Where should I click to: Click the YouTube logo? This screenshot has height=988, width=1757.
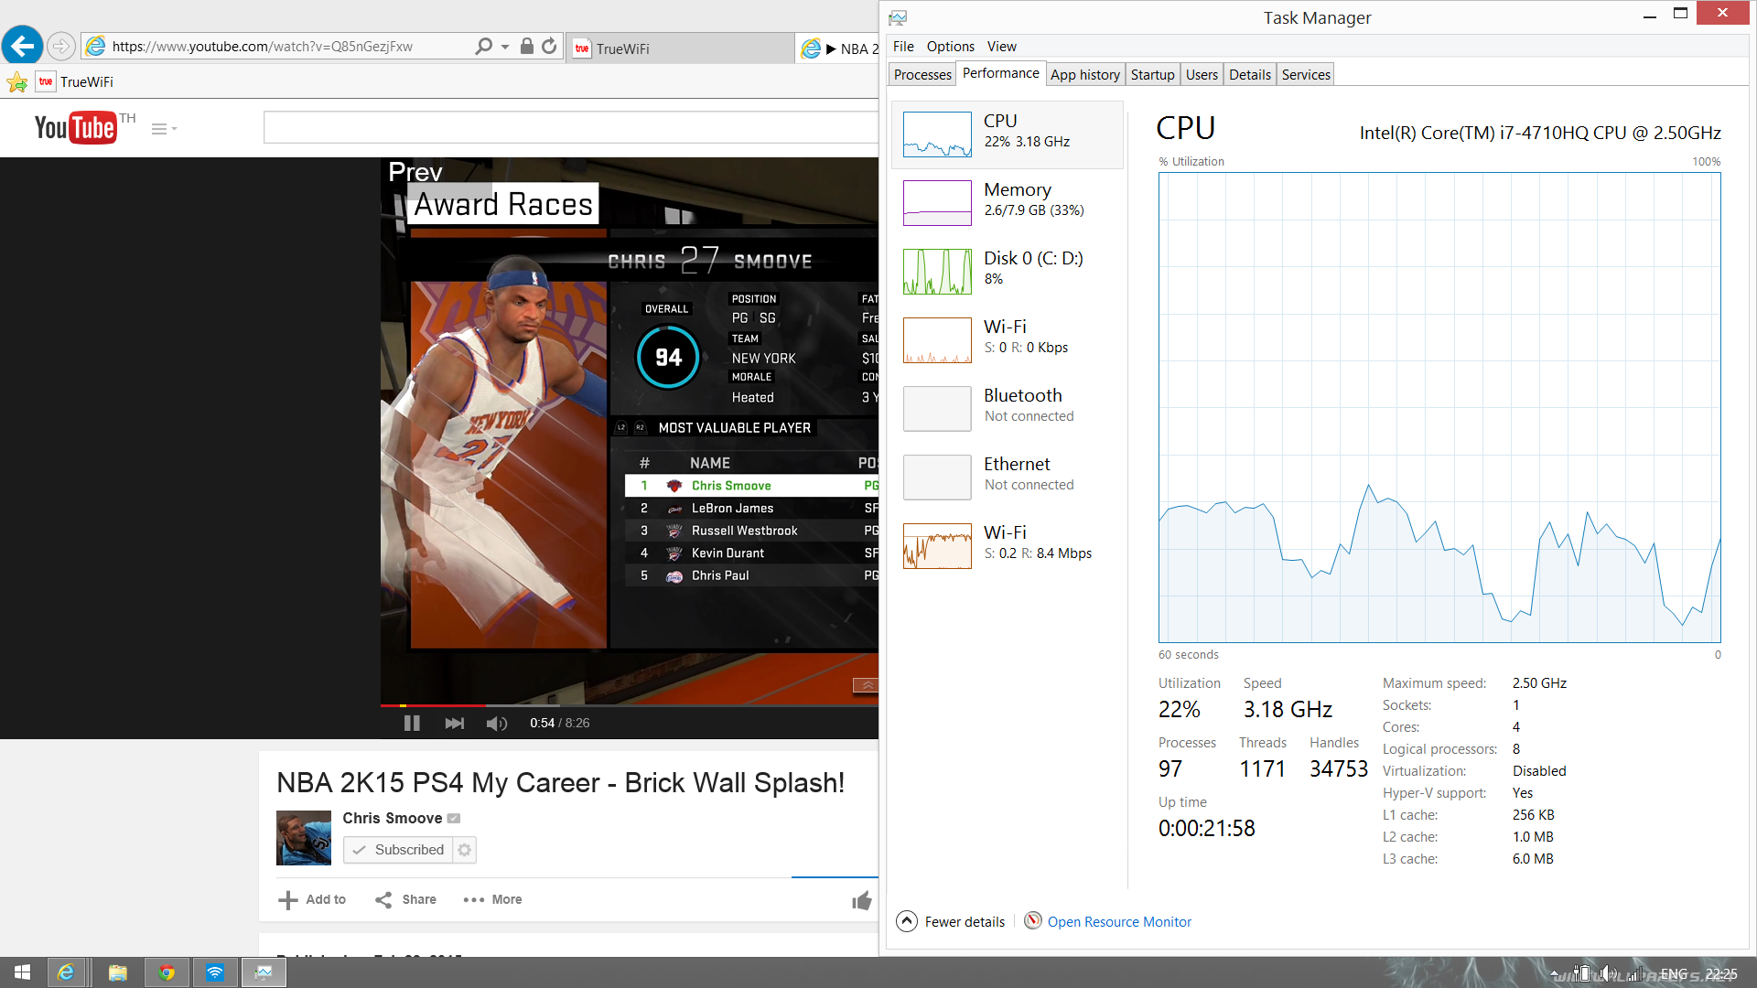tap(75, 128)
